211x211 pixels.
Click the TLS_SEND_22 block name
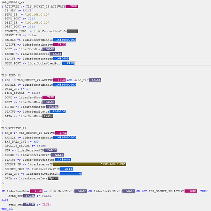click(x=11, y=76)
